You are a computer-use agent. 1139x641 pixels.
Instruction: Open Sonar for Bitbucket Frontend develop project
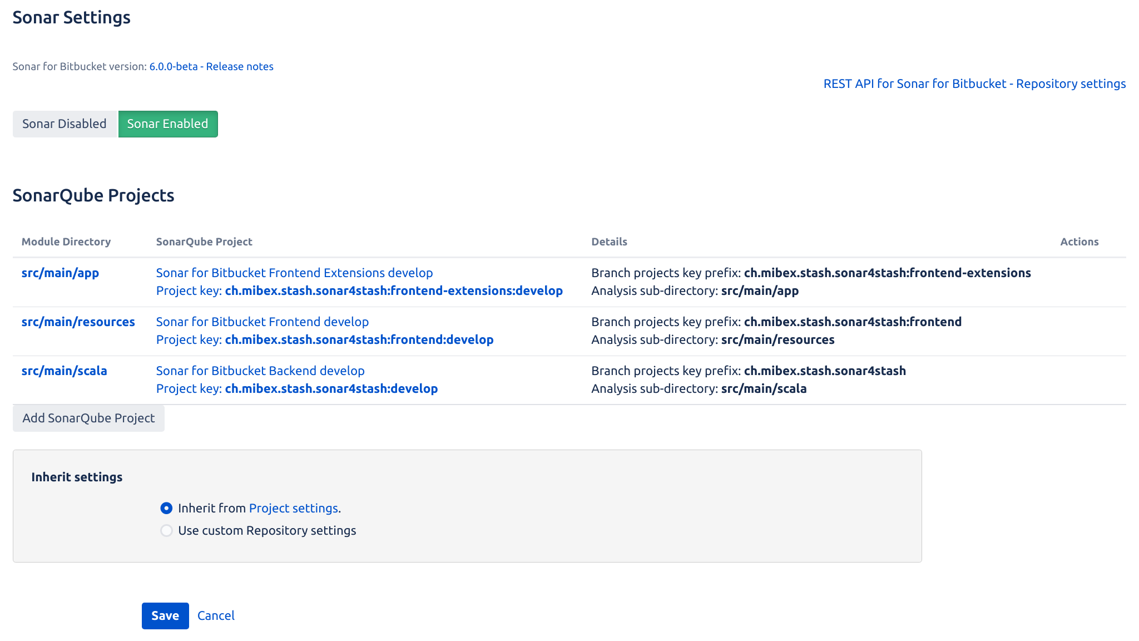click(262, 322)
